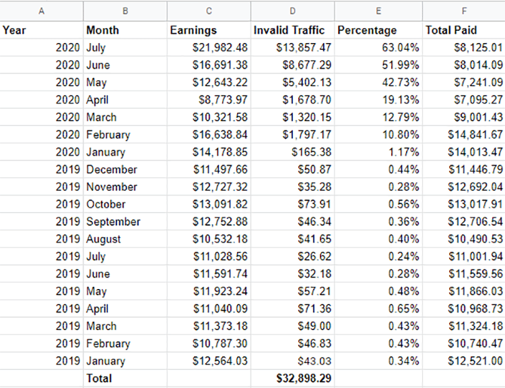The height and width of the screenshot is (388, 505).
Task: Select February 2020 total paid $14,841.67
Action: click(x=463, y=135)
